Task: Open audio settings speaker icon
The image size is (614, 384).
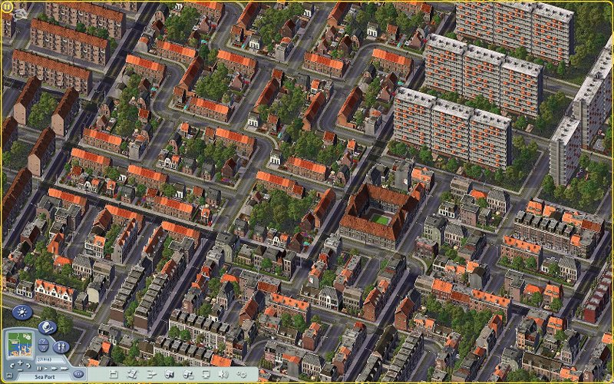Action: coord(223,374)
